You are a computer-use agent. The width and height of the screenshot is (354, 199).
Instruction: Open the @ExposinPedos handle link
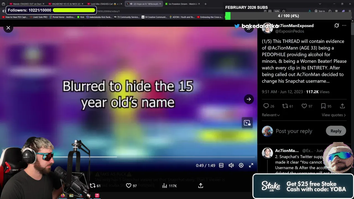(290, 31)
